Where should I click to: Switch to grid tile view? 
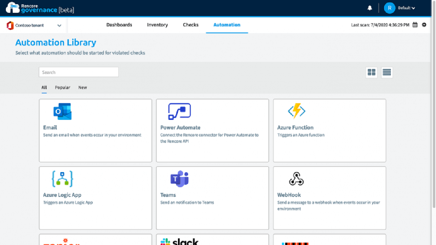pos(372,72)
